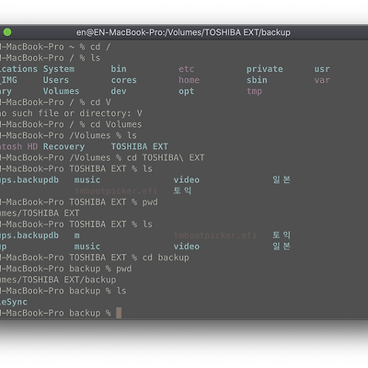The height and width of the screenshot is (368, 368).
Task: Click the 'pwd' command after 'TOSHIBA EXT %'
Action: 150,202
